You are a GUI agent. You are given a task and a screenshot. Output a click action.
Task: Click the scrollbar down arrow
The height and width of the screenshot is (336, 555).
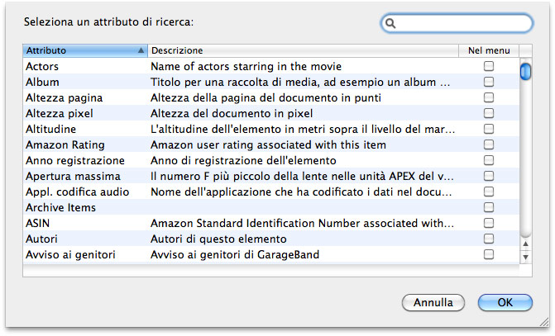coord(525,258)
